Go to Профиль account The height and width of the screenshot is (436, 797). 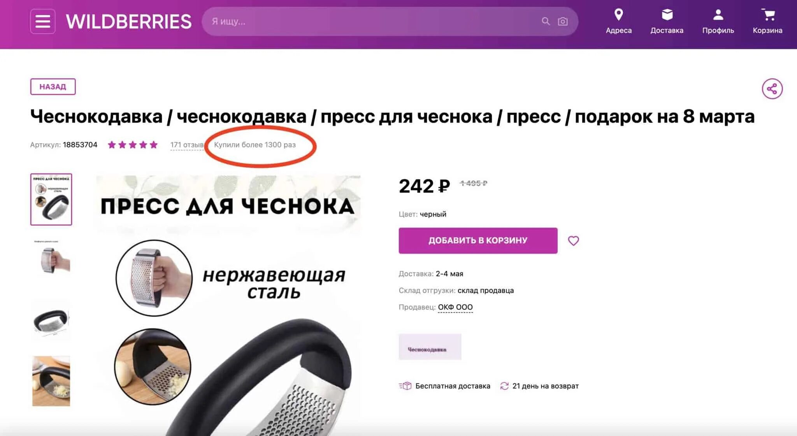click(718, 21)
